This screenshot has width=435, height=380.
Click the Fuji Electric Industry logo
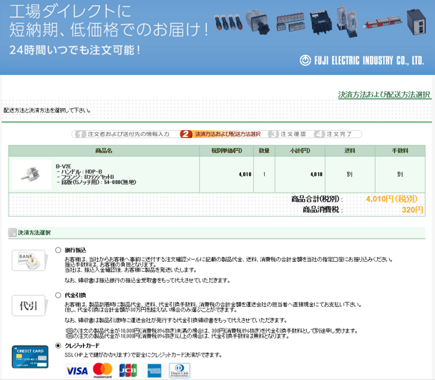(361, 60)
